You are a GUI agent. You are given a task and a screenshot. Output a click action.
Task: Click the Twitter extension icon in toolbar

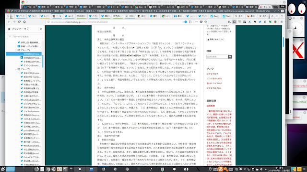[x=260, y=22]
